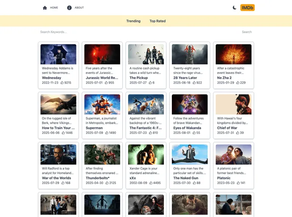Click thumbs-up icon on The Fantastic 4 card
Image resolution: width=292 pixels, height=217 pixels.
tap(151, 133)
